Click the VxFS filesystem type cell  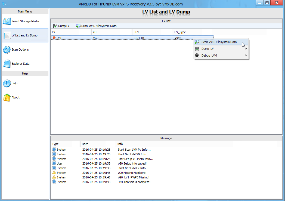click(178, 38)
